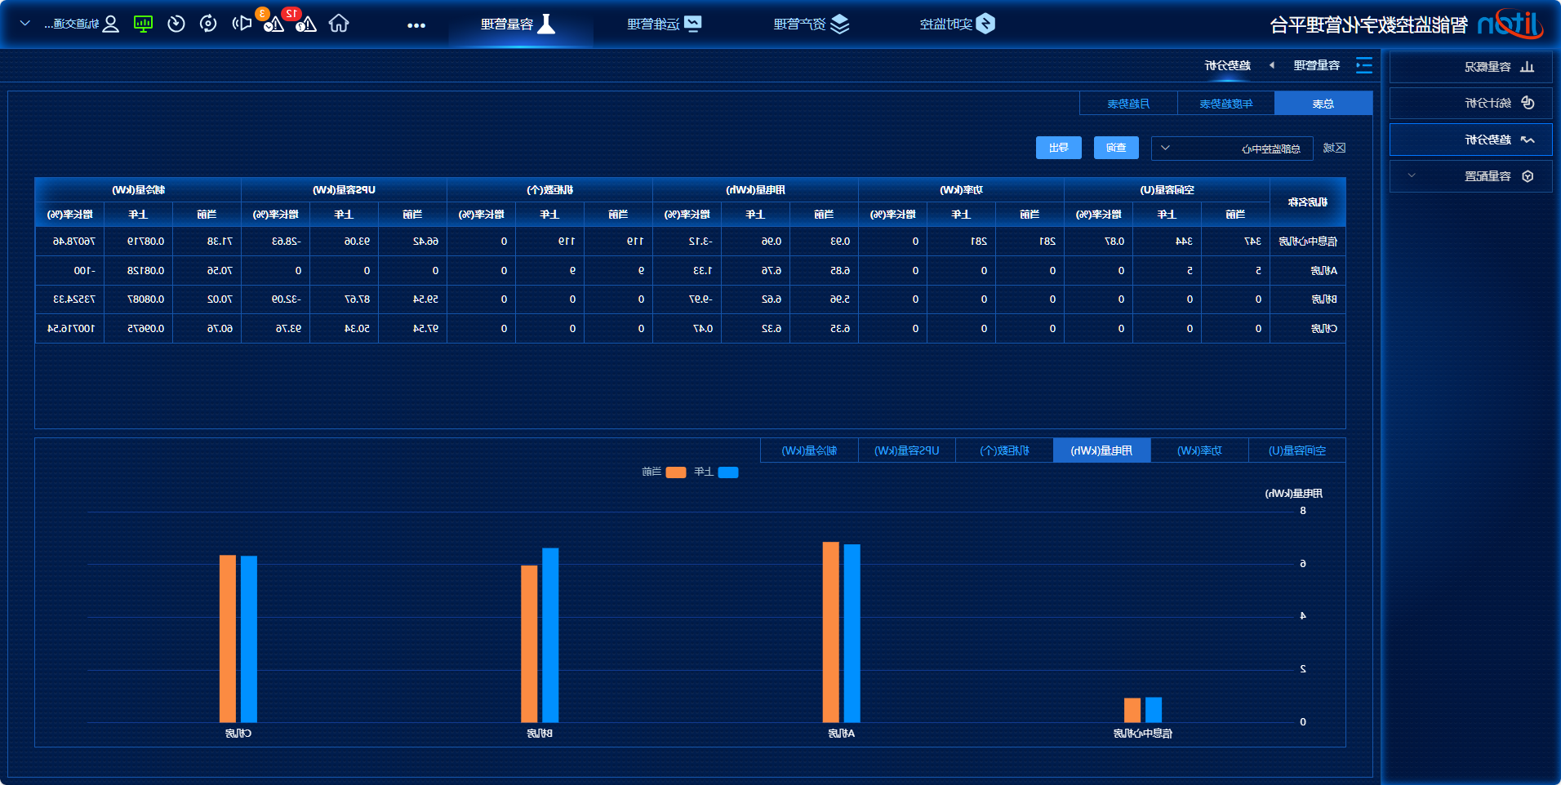Click the 查询 button
Image resolution: width=1561 pixels, height=785 pixels.
(x=1116, y=148)
